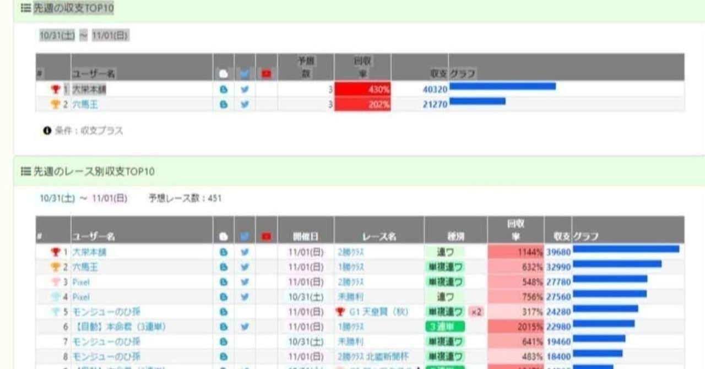This screenshot has width=705, height=369.
Task: Open rank 5 モンジューのひ孫 user link
Action: 106,312
